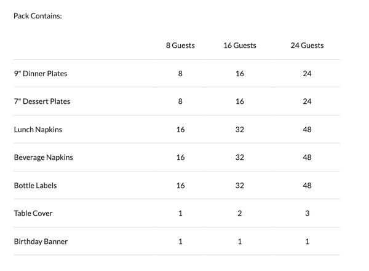Click the "Pack Contains:" heading text
The image size is (369, 271).
(x=38, y=16)
